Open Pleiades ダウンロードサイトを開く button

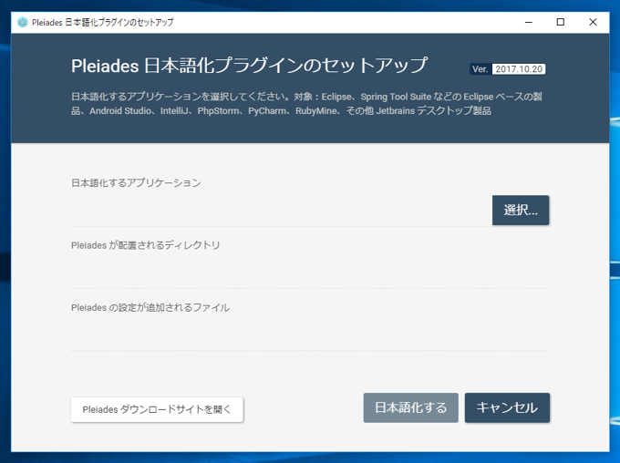[157, 409]
